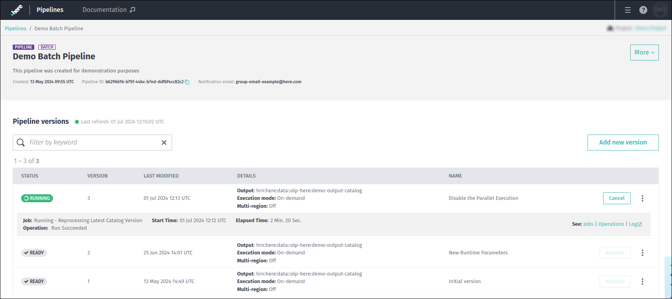This screenshot has height=299, width=672.
Task: Open the Documentation link in header
Action: (x=109, y=10)
